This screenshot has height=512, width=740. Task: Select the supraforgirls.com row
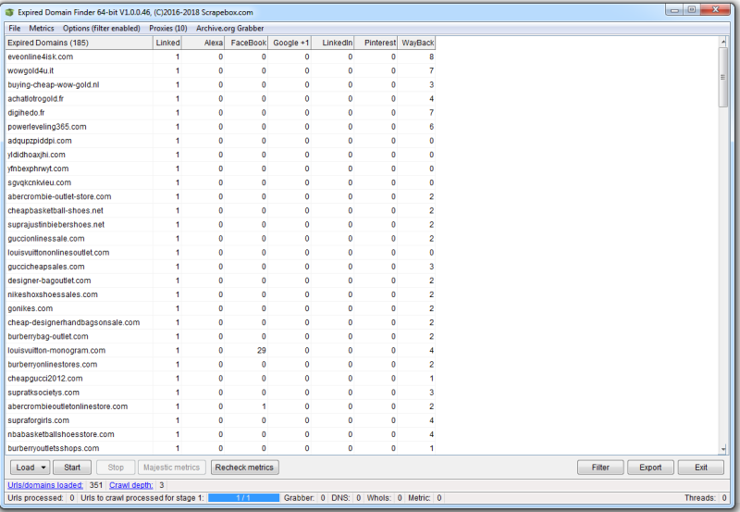[220, 420]
